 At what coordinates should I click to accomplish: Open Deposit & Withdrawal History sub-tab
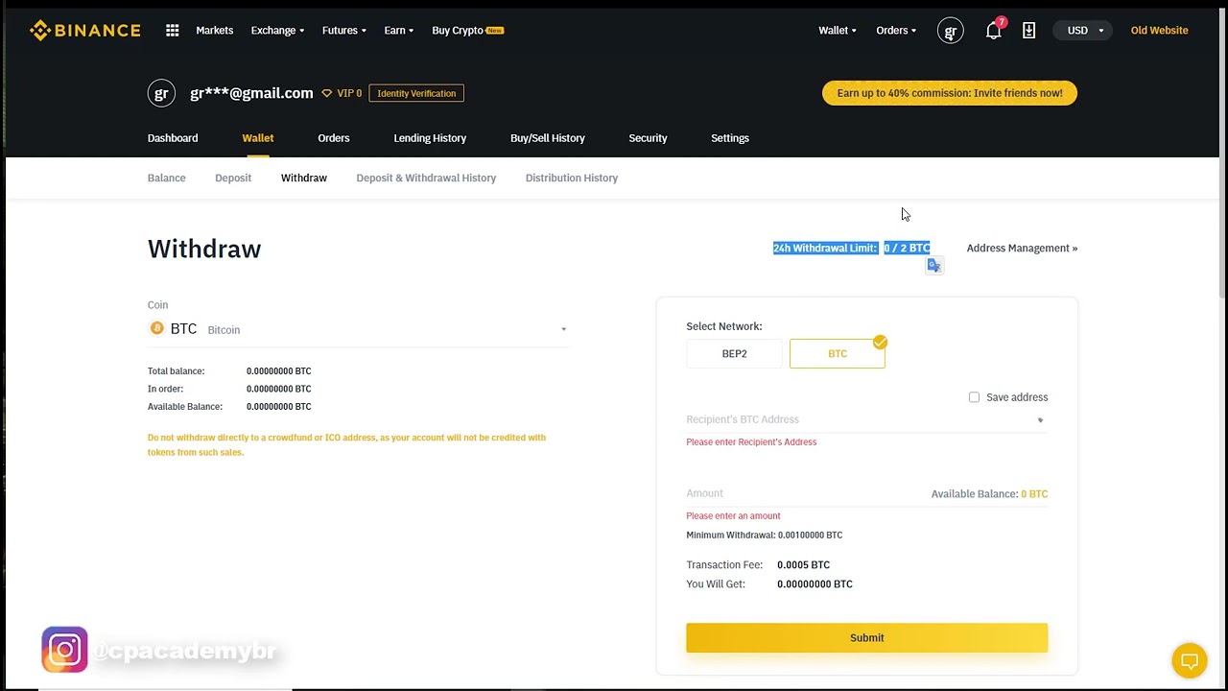[x=426, y=178]
